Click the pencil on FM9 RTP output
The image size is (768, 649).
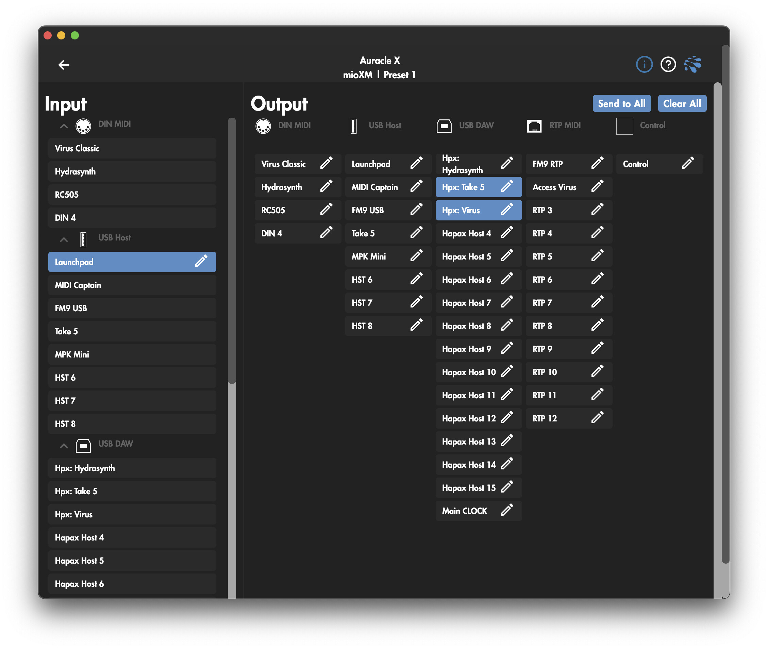pos(597,163)
